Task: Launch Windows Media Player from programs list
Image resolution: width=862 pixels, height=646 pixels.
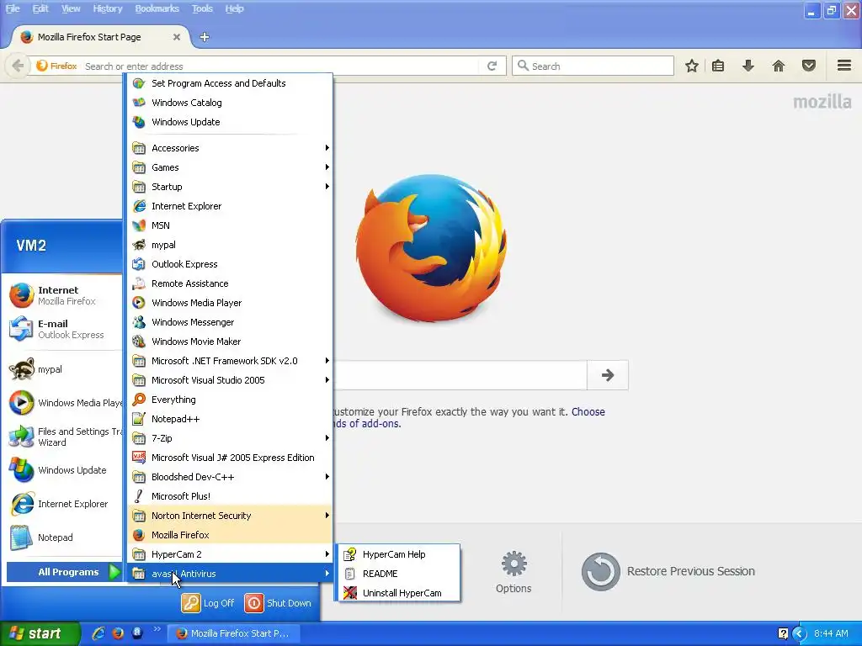Action: 230,303
